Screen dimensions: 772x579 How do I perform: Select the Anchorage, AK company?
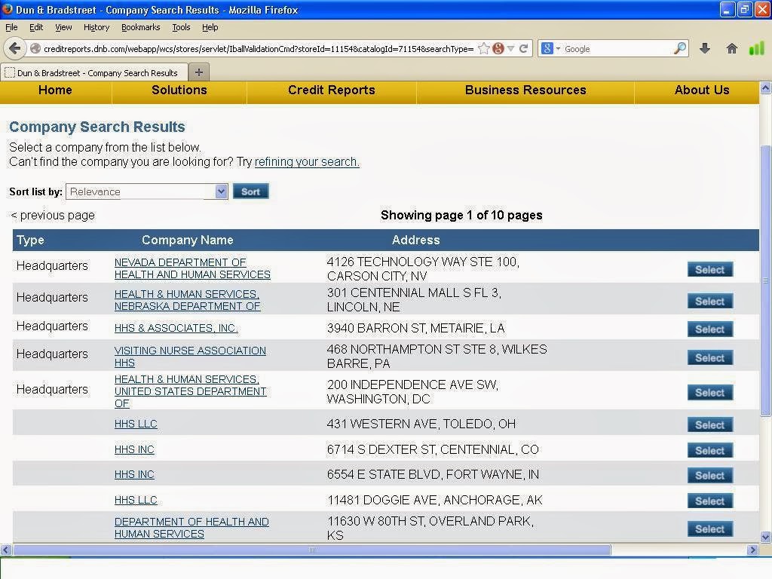tap(710, 501)
